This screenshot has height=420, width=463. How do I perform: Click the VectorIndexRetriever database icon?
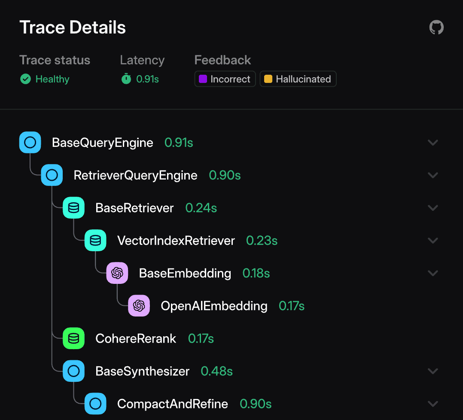(95, 240)
